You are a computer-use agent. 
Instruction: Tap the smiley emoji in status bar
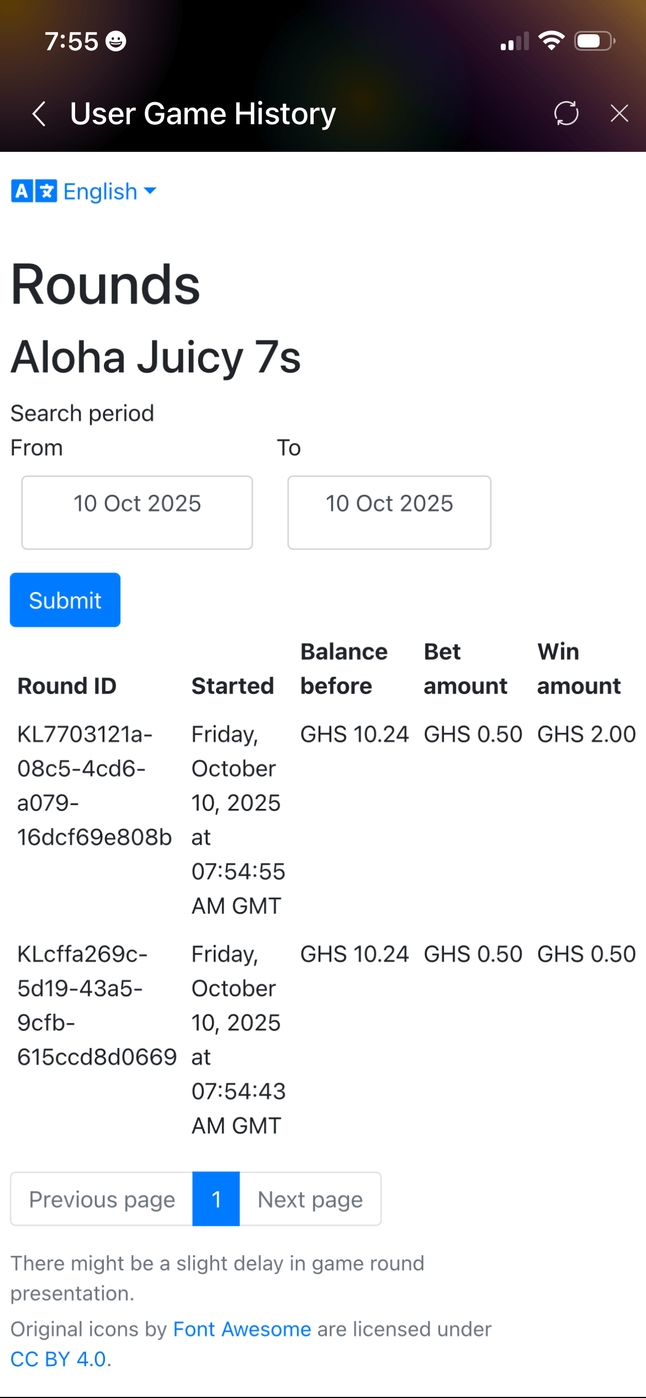coord(116,41)
